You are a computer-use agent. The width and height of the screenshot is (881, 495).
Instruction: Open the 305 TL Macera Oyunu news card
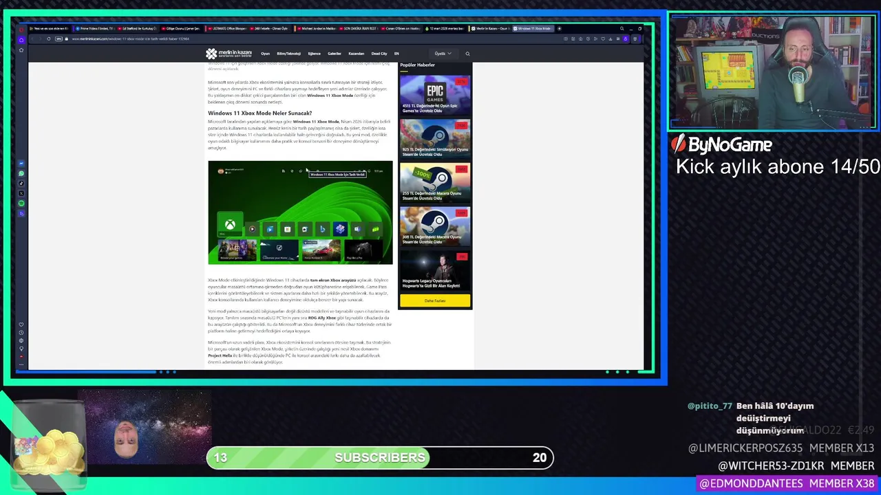[435, 226]
